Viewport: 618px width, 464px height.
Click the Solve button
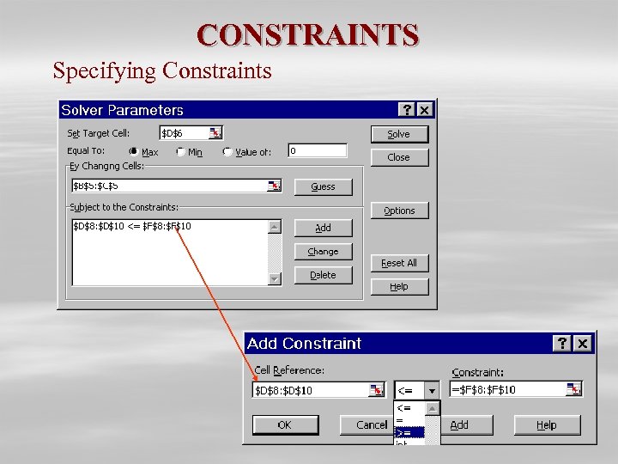point(399,134)
